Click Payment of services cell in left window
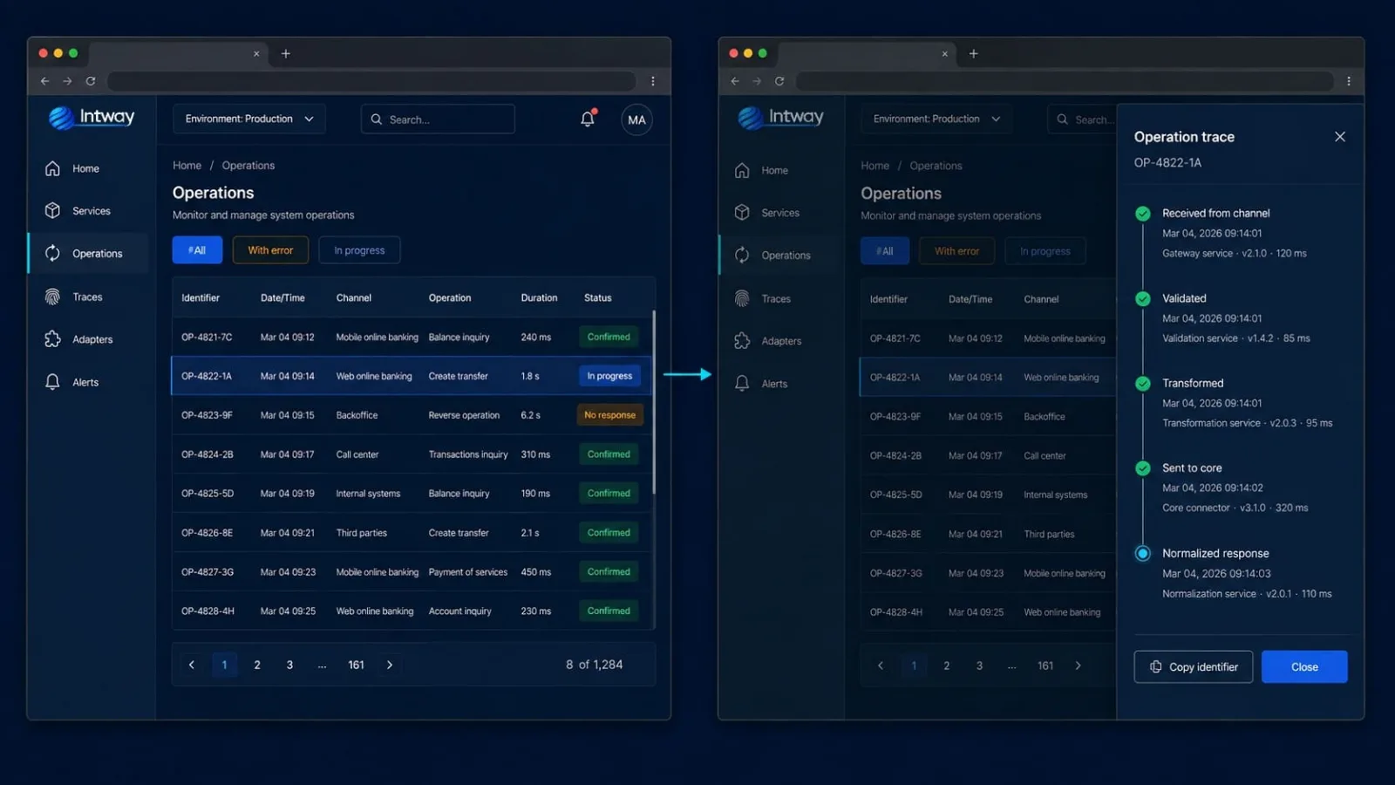 (x=467, y=572)
